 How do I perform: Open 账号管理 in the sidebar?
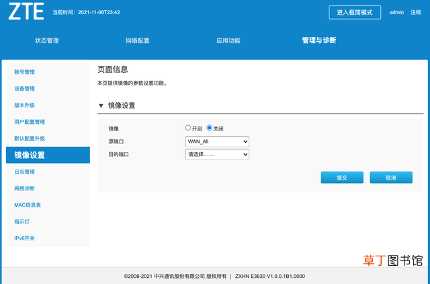coord(24,72)
